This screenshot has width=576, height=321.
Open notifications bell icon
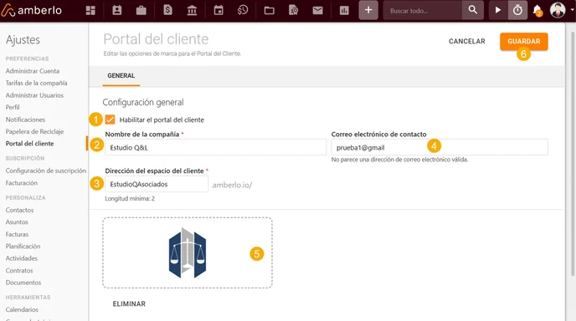tap(537, 10)
